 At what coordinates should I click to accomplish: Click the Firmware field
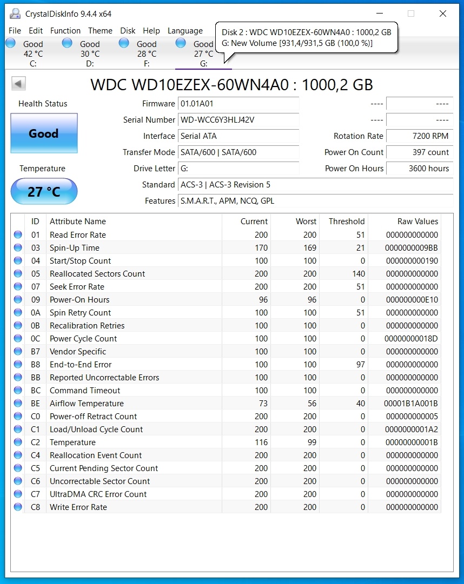pos(238,104)
